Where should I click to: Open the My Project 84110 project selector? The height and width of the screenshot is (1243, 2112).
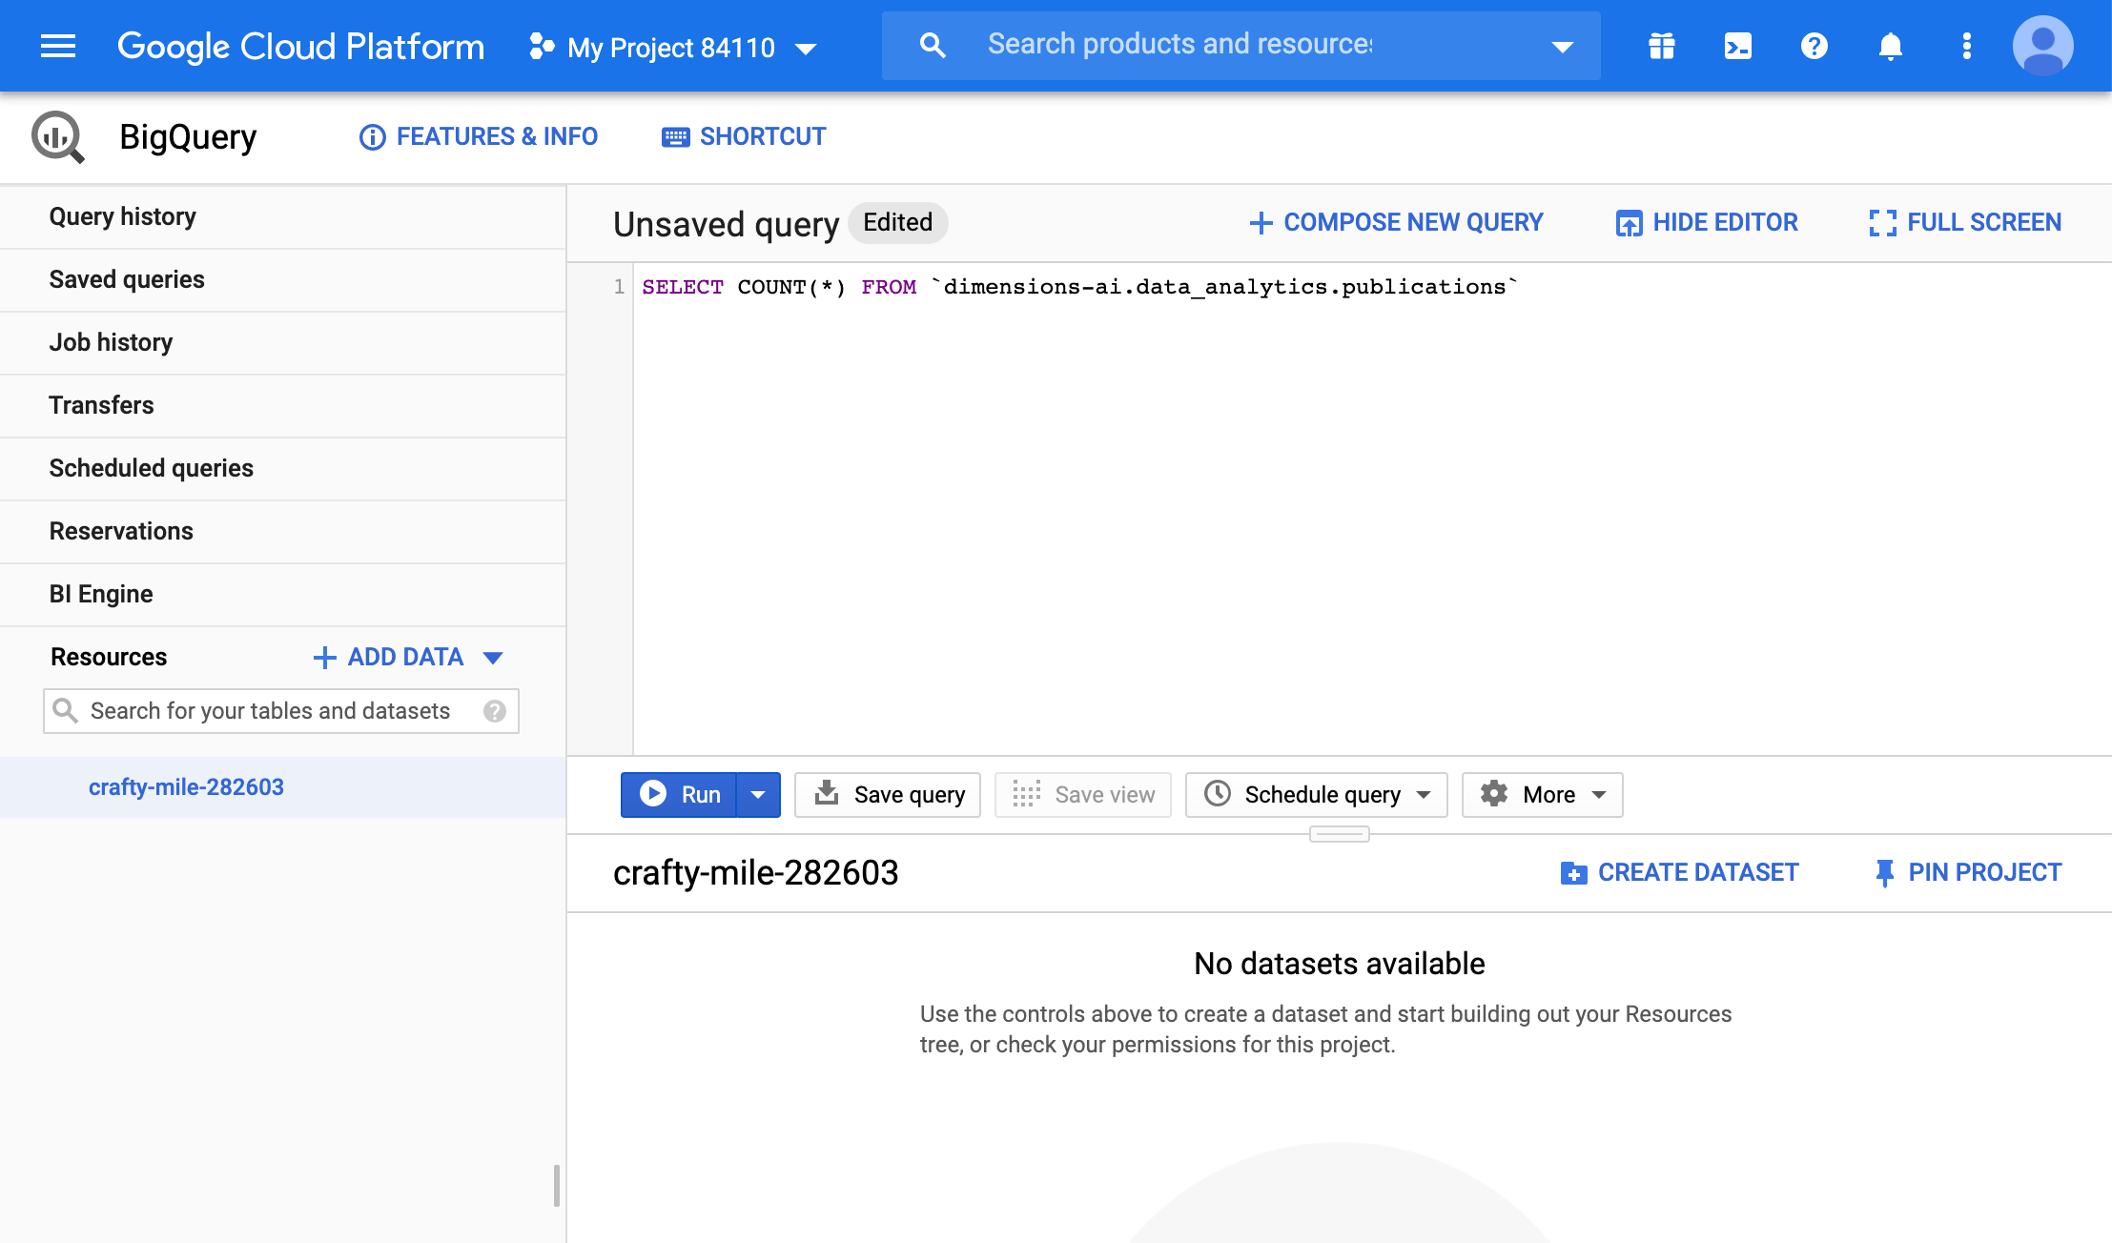tap(673, 47)
